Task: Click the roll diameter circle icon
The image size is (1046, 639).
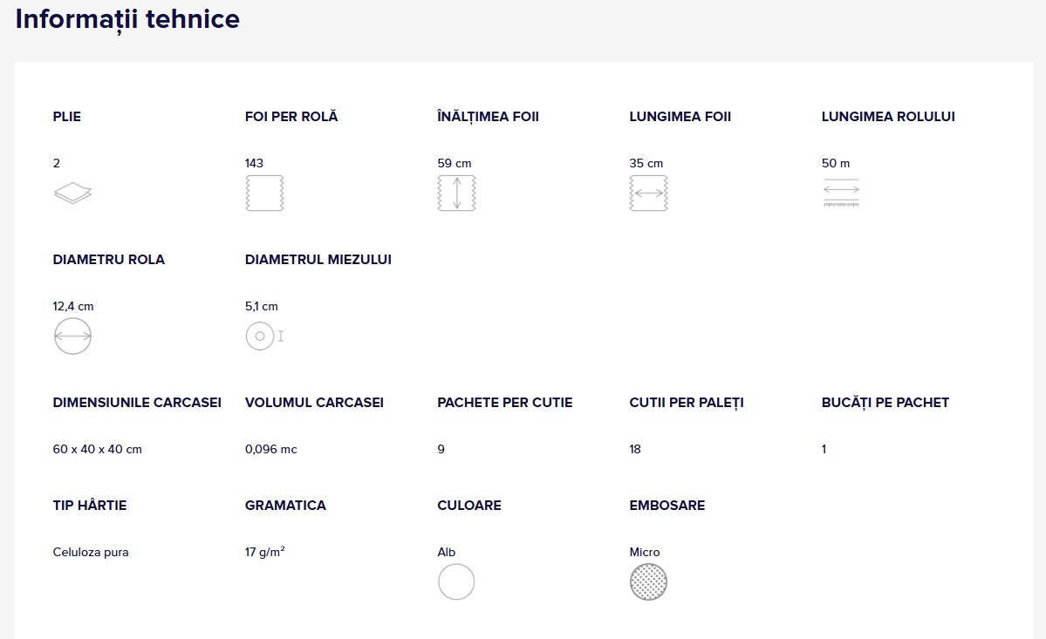Action: [x=72, y=336]
